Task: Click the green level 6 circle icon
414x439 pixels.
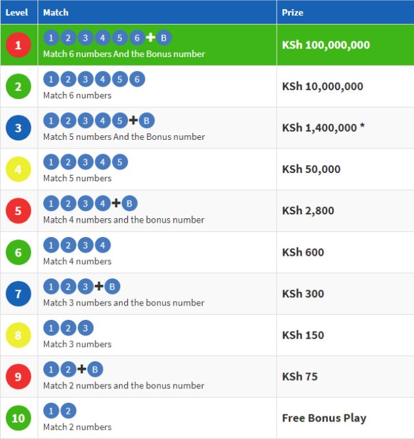Action: click(x=18, y=253)
